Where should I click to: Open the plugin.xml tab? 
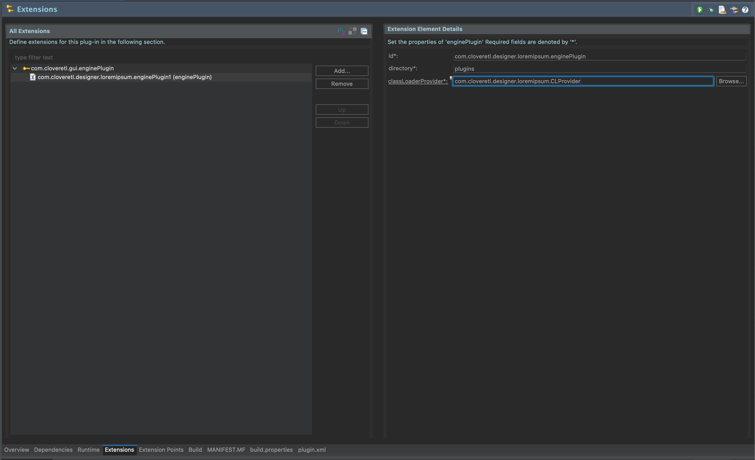(312, 450)
